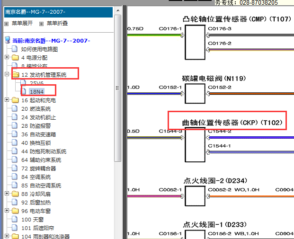
Task: Click page icon of 24 发动机锁止
Action: click(15, 117)
